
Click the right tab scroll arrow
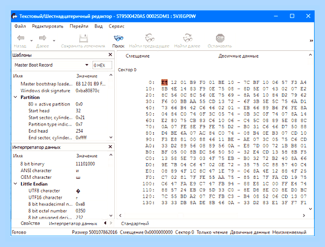click(111, 223)
